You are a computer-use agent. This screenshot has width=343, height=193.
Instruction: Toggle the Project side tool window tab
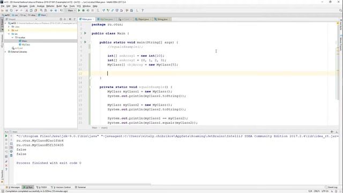pos(2,25)
